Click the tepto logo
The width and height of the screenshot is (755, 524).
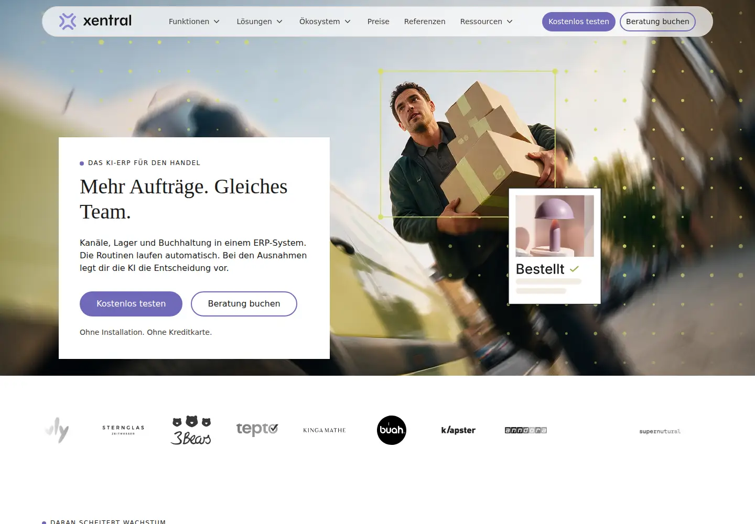(x=257, y=429)
